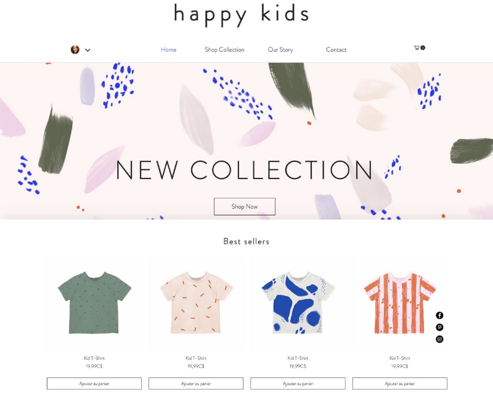The image size is (493, 400).
Task: Visit the Facebook page
Action: [x=439, y=315]
